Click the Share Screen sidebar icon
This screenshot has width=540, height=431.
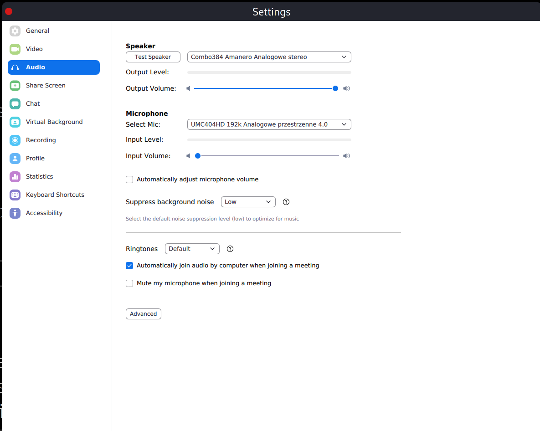[15, 85]
